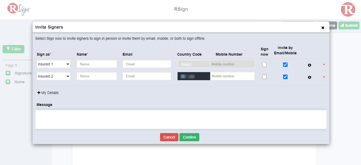The height and width of the screenshot is (165, 361).
Task: Click the Message text area
Action: point(181,119)
